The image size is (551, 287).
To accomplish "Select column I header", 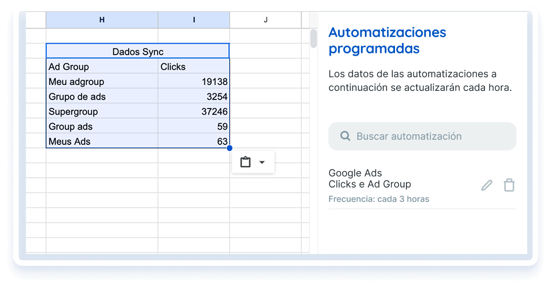I will [x=194, y=20].
